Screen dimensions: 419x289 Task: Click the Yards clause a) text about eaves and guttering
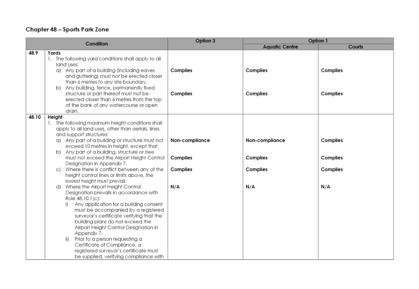pyautogui.click(x=114, y=76)
